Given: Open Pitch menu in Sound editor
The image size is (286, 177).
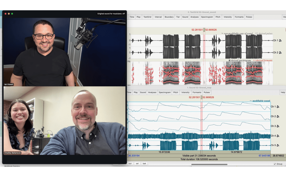Looking at the screenshot, I should 175,92.
